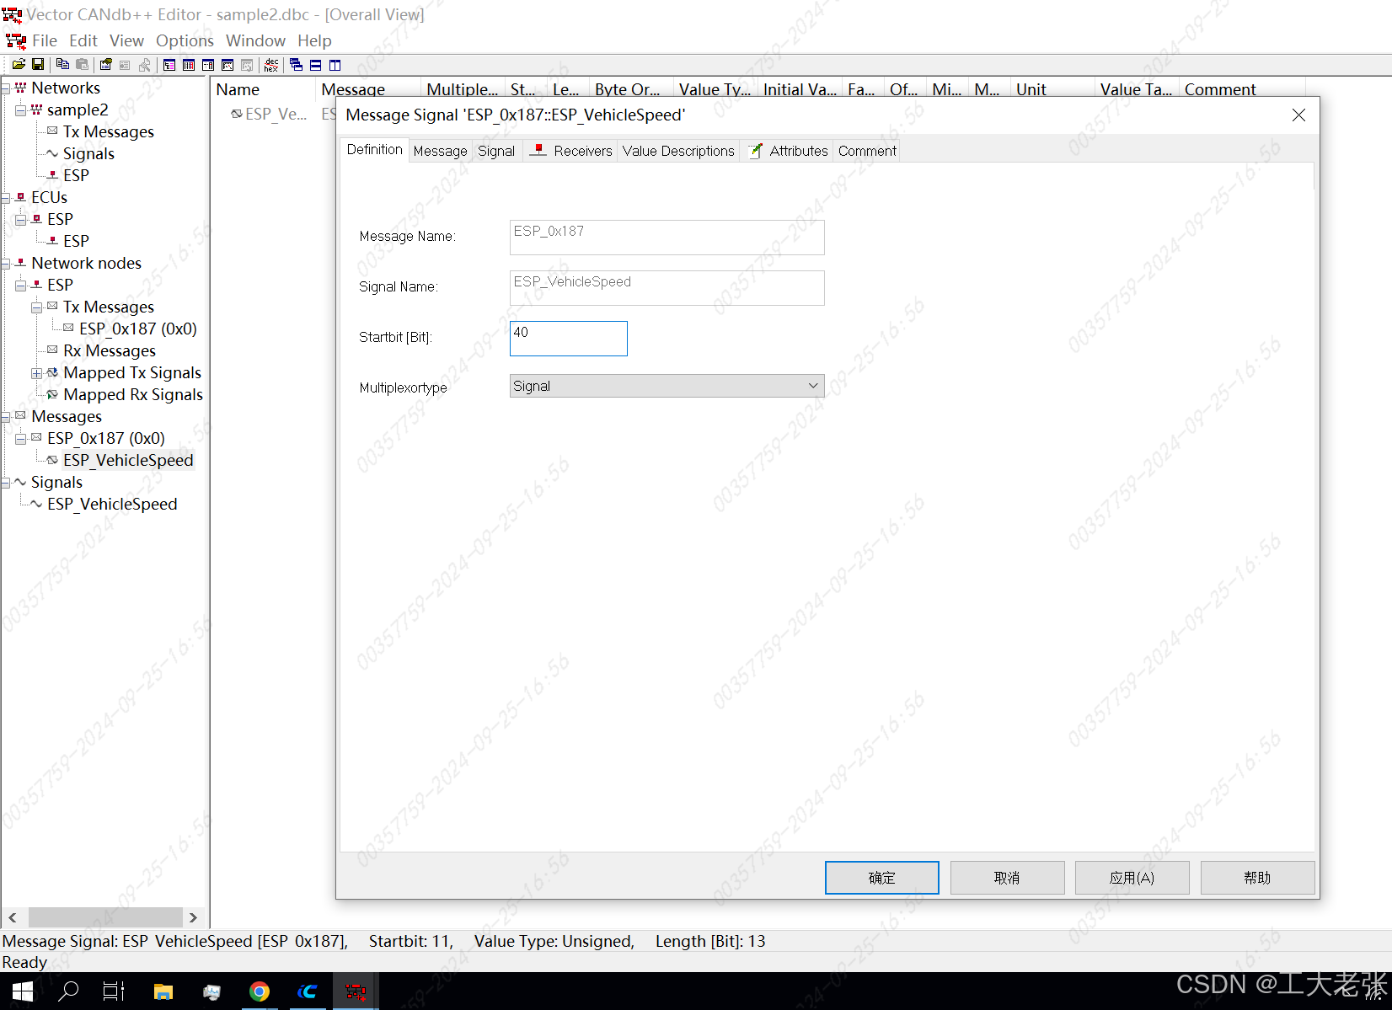The image size is (1392, 1010).
Task: Close the Message Signal dialog
Action: [x=1298, y=115]
